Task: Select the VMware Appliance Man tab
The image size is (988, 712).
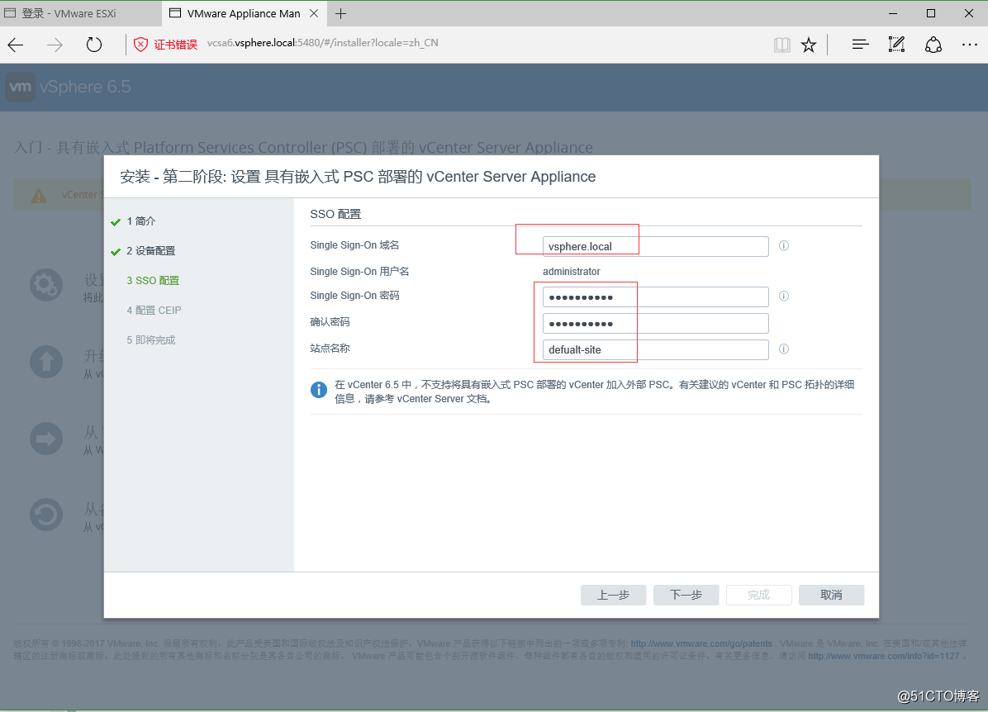Action: tap(244, 14)
